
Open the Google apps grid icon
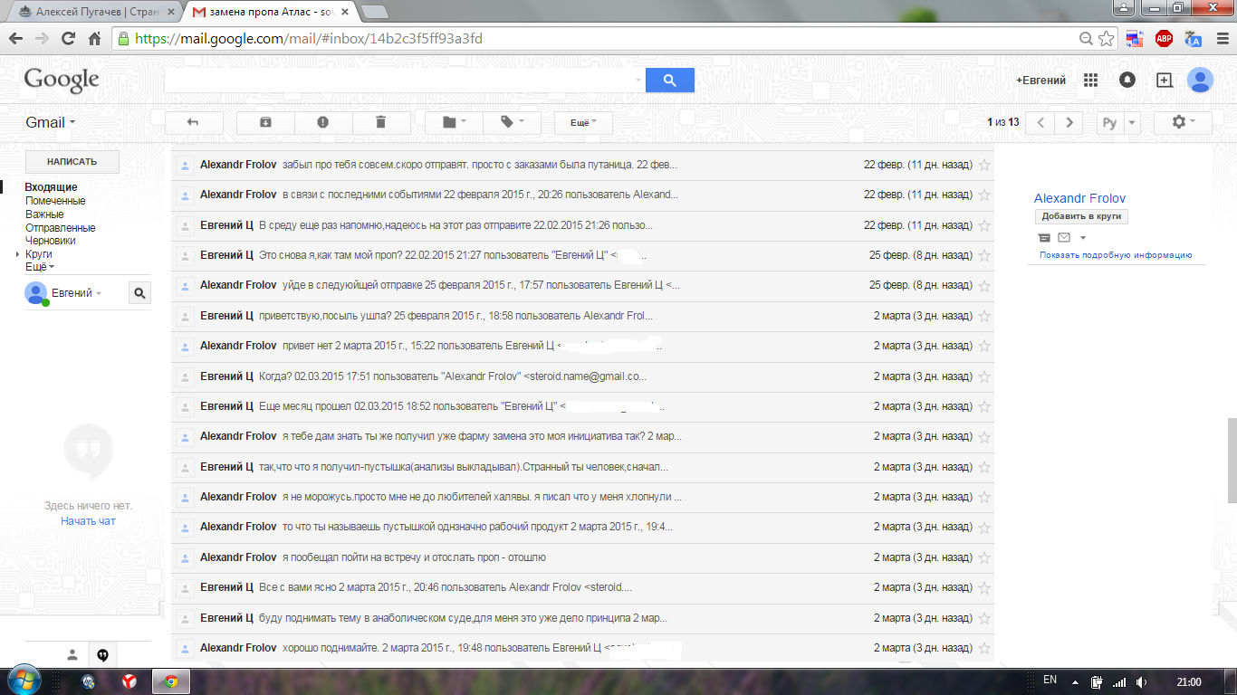coord(1090,81)
